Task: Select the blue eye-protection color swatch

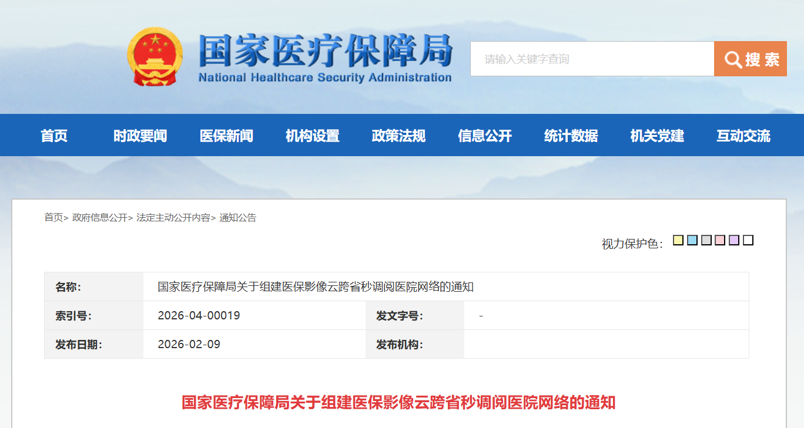Action: click(692, 240)
